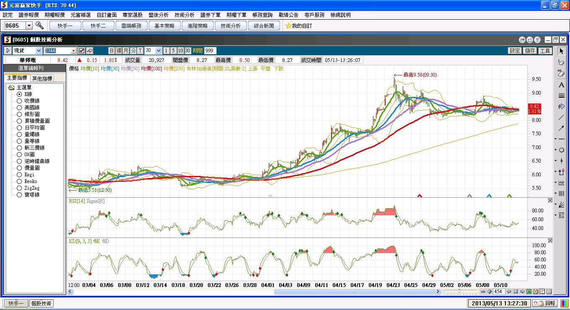Click the plus zoom-in icon below chart

click(x=490, y=292)
